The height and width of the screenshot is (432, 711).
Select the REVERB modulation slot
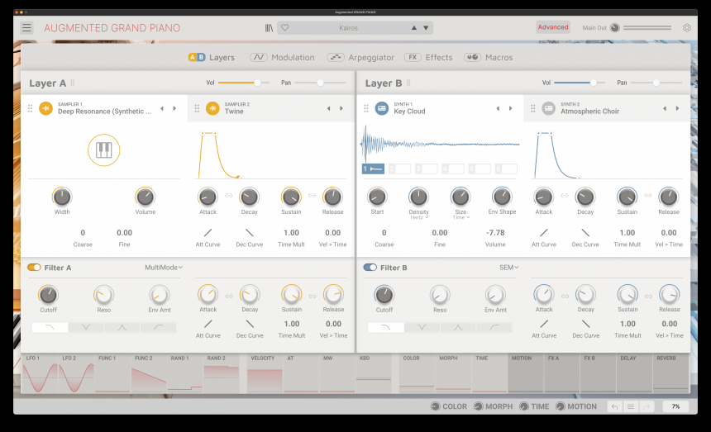point(670,373)
